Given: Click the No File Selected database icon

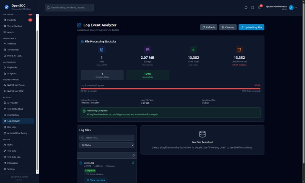Looking at the screenshot, I should 202,134.
